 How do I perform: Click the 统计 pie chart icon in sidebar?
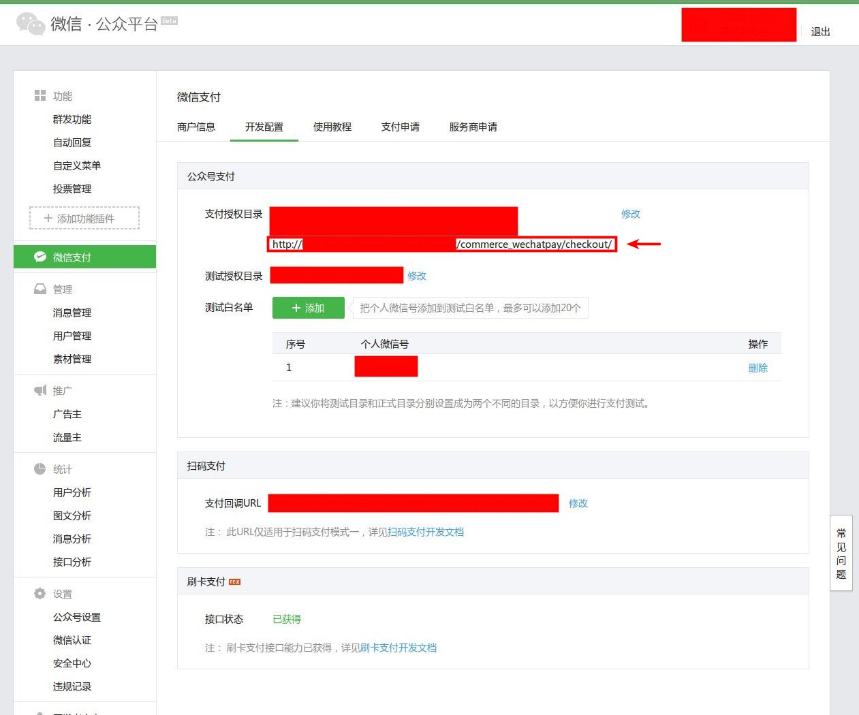(40, 469)
